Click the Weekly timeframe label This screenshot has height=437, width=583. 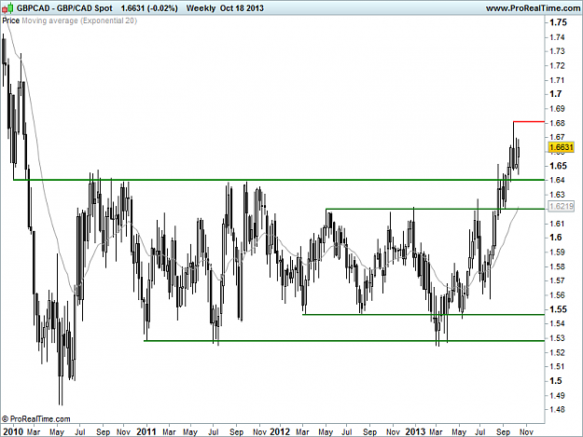[201, 8]
